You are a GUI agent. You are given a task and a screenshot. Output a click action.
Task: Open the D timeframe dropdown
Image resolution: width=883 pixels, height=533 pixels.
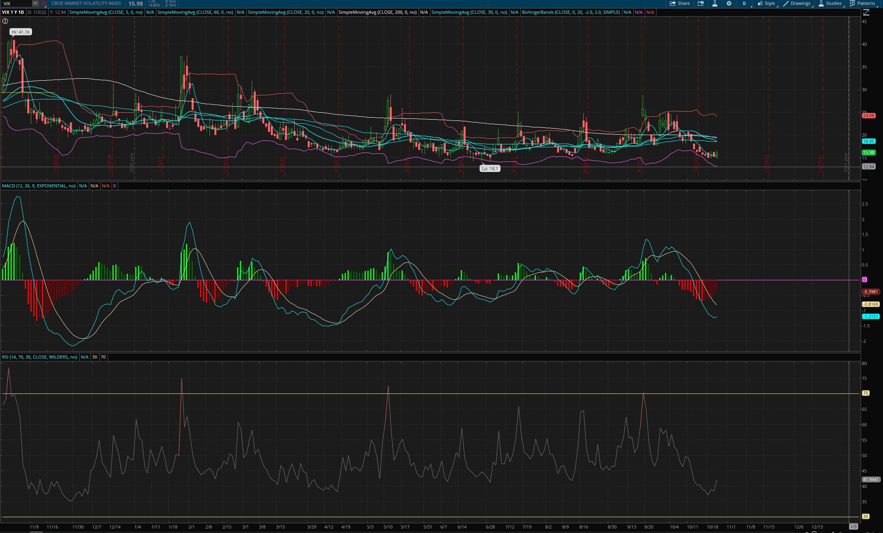pos(745,3)
